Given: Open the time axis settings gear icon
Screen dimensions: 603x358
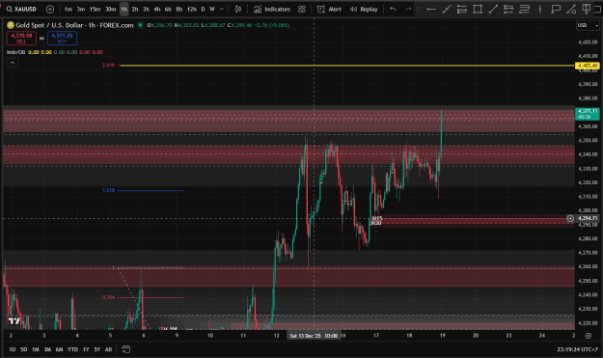Looking at the screenshot, I should coord(588,335).
